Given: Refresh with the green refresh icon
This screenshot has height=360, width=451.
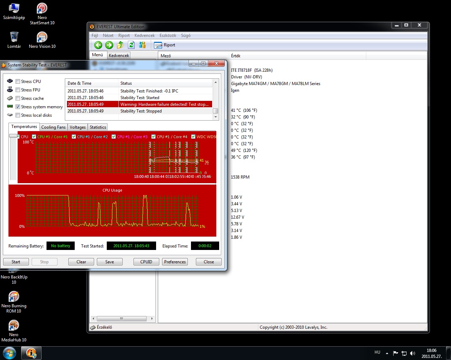Looking at the screenshot, I should [131, 45].
